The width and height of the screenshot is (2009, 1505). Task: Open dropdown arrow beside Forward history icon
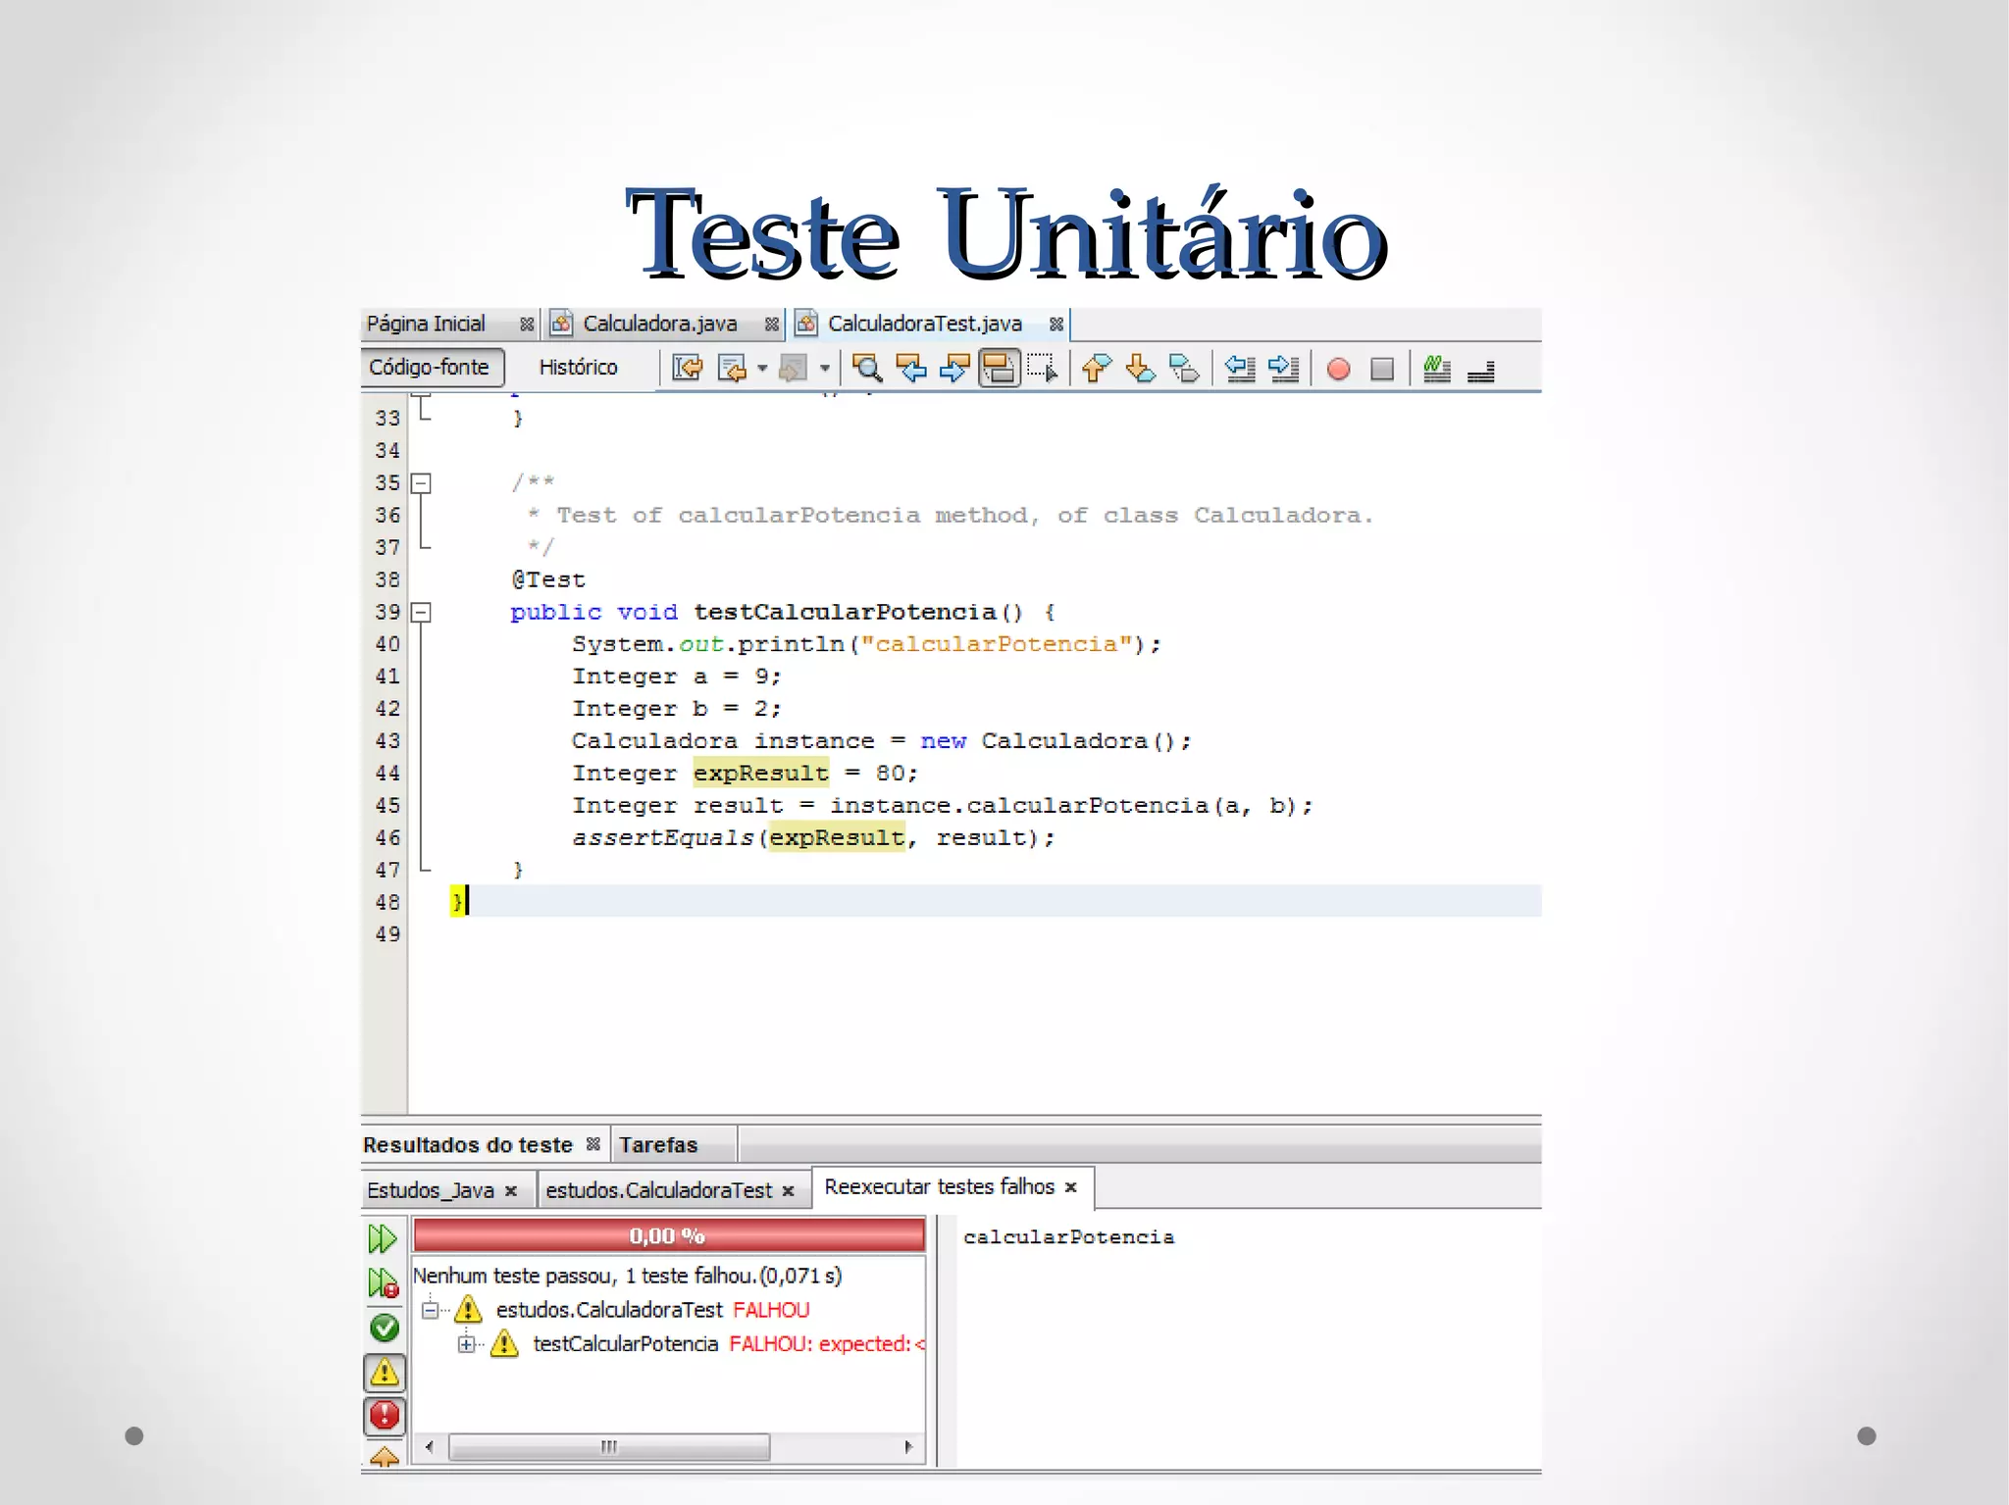pyautogui.click(x=825, y=370)
